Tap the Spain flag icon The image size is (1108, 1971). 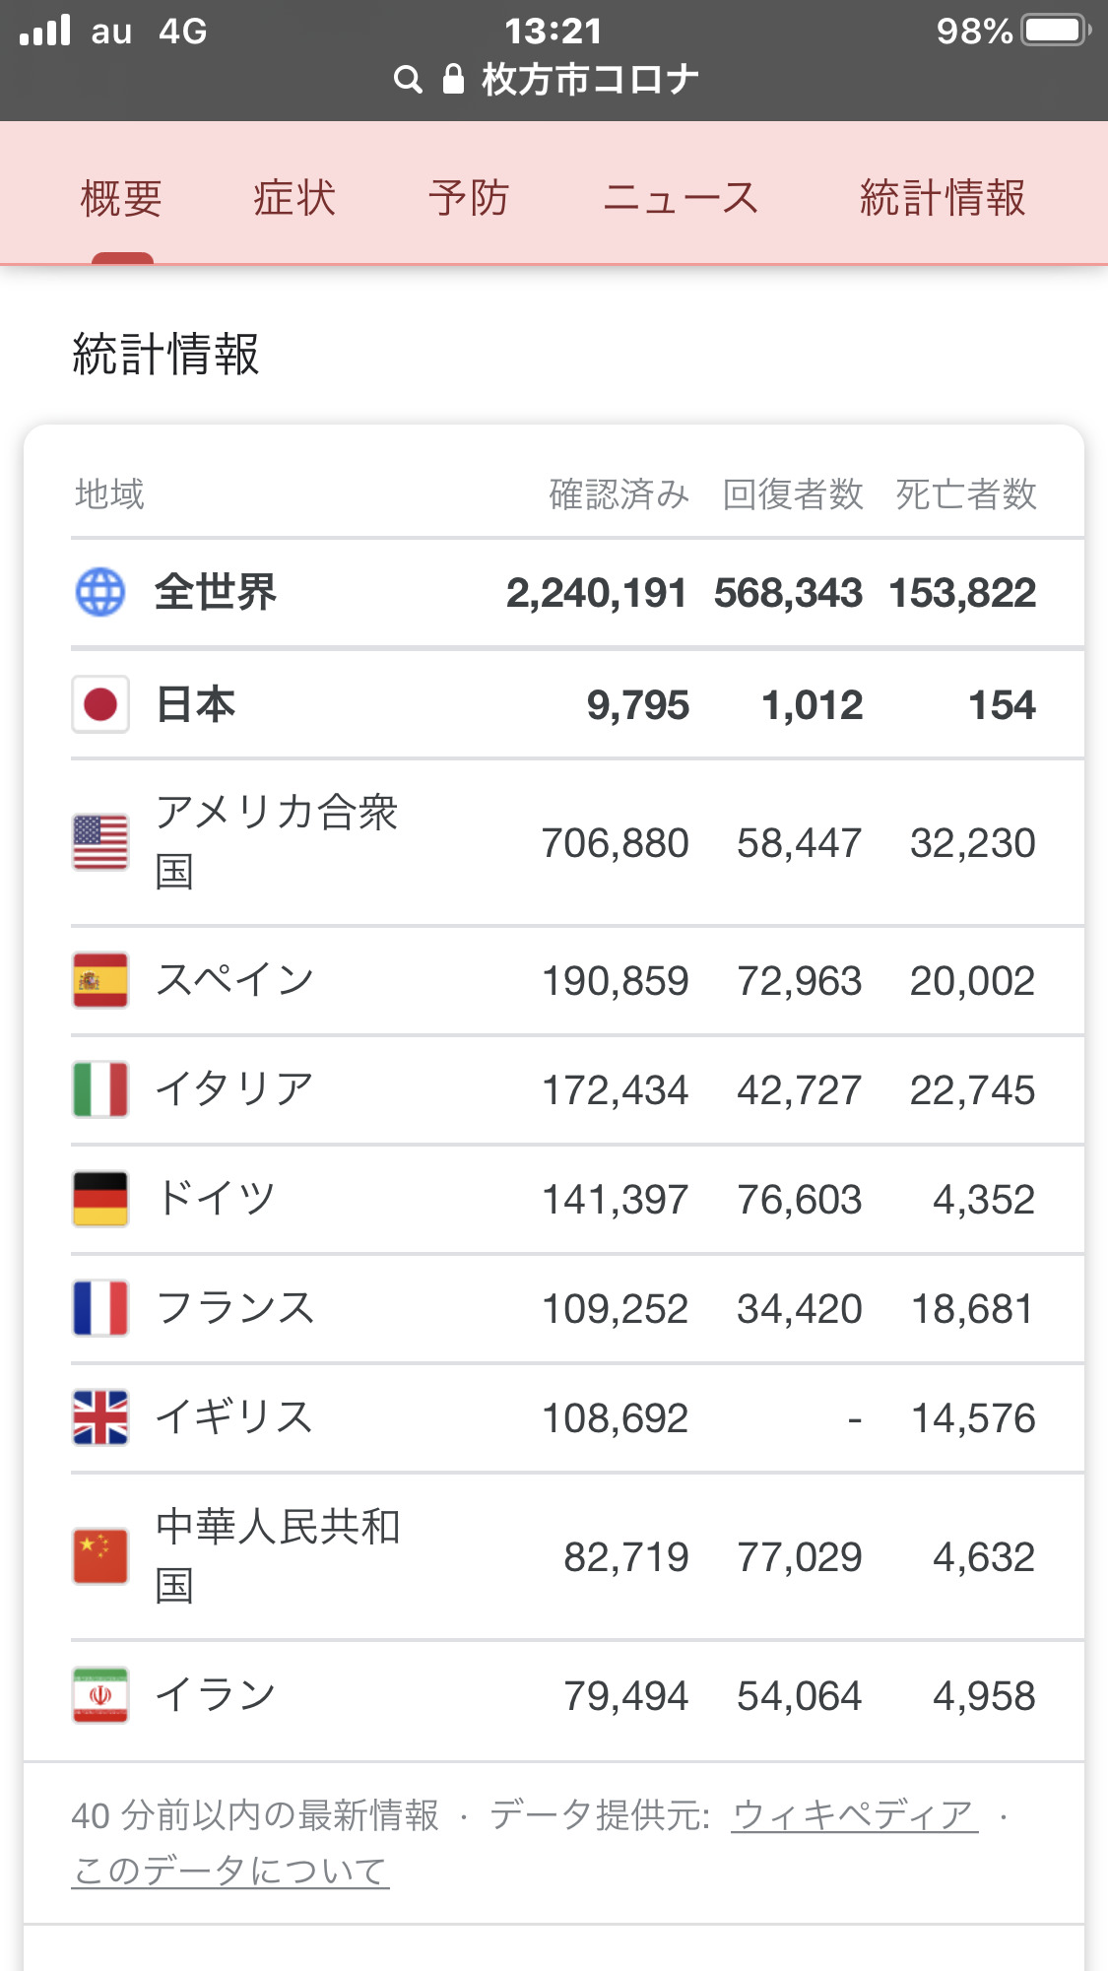click(x=100, y=980)
